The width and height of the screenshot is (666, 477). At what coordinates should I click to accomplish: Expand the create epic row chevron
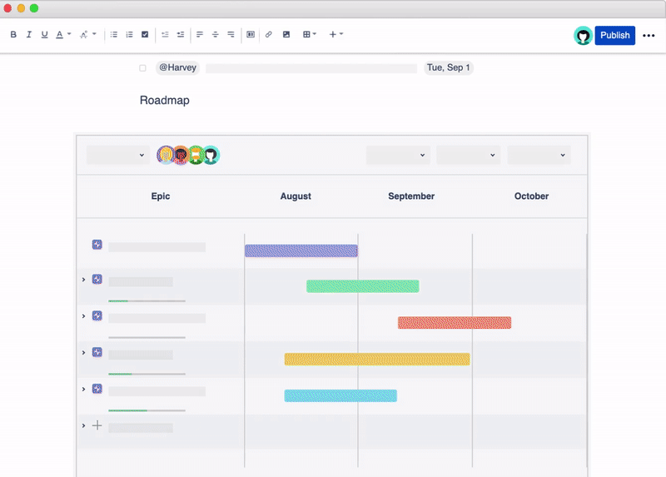(84, 425)
